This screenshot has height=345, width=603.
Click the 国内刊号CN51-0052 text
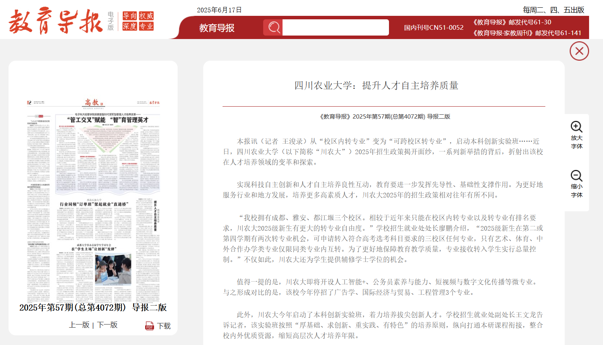tap(433, 27)
